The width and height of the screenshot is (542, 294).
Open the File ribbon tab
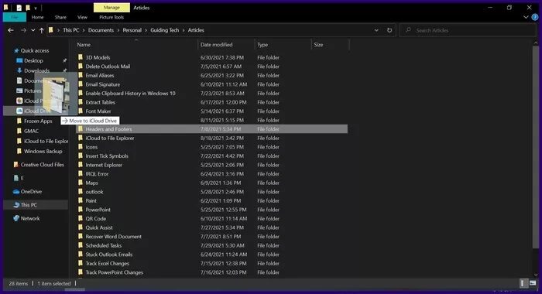pos(15,17)
